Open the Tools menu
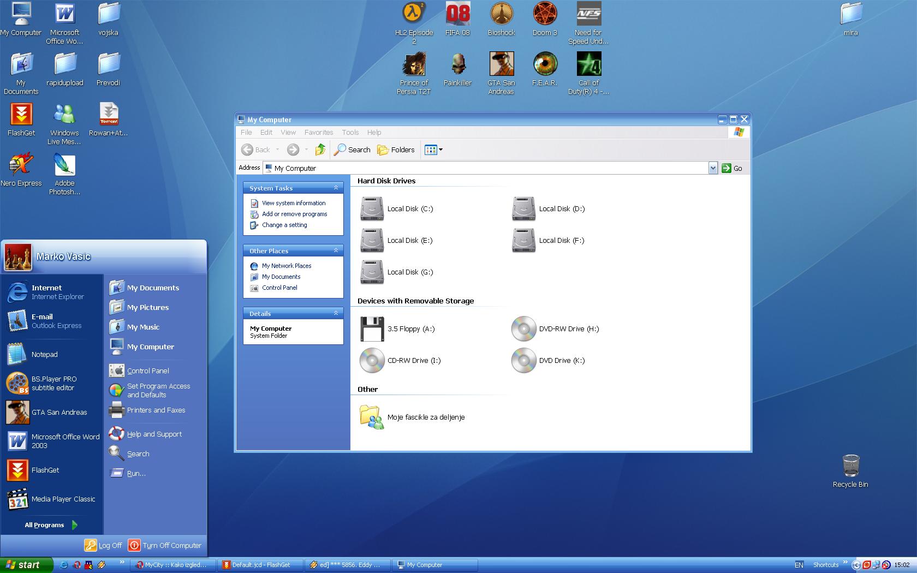The image size is (917, 573). coord(350,132)
